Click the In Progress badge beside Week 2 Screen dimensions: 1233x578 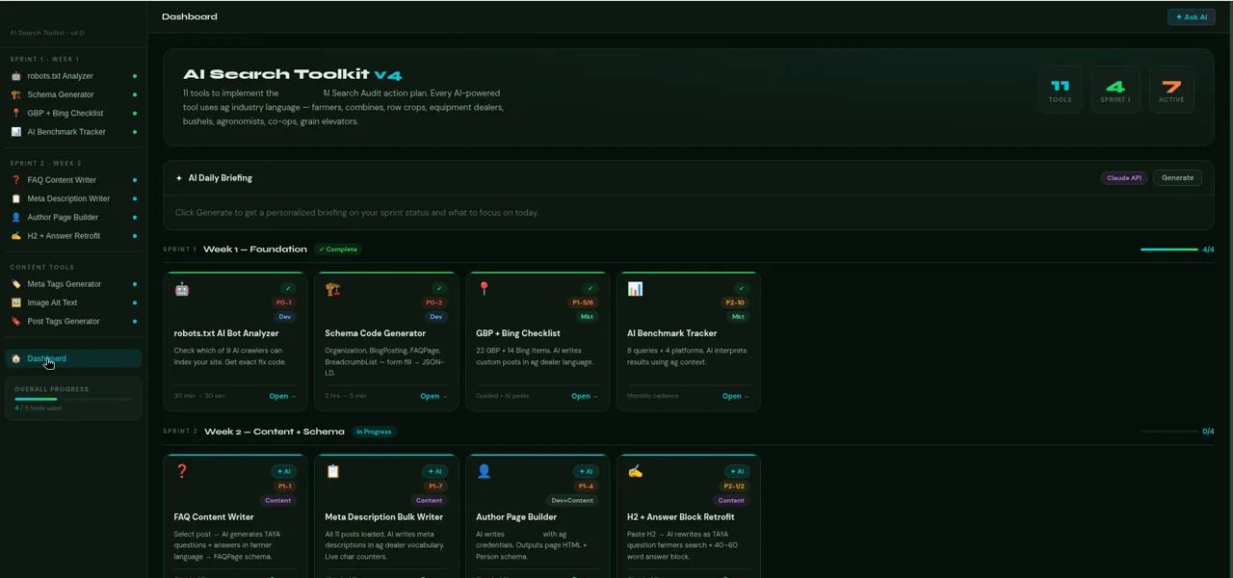[x=374, y=432]
